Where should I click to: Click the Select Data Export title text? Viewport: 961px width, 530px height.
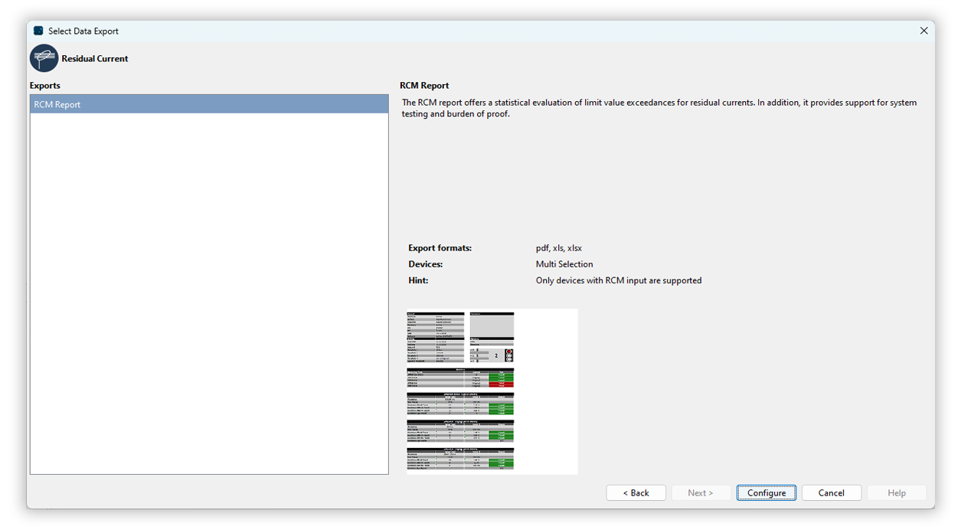[83, 31]
